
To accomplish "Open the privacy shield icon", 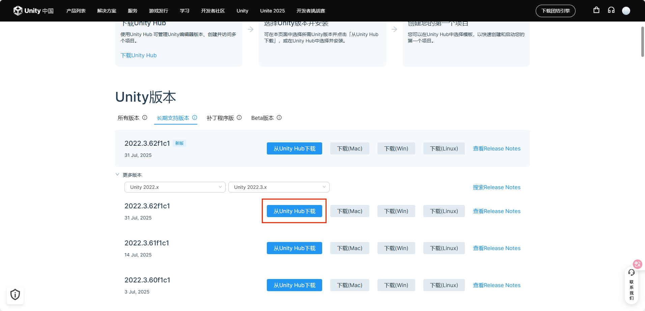I will tap(15, 295).
